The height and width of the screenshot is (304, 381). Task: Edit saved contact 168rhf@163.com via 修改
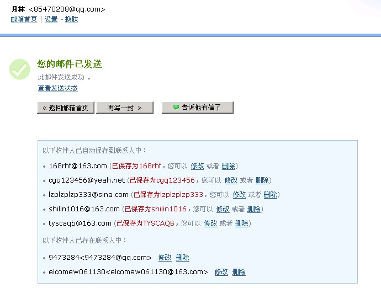[x=197, y=166]
